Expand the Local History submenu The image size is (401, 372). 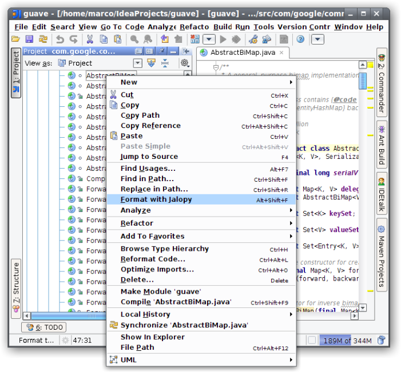click(x=201, y=314)
